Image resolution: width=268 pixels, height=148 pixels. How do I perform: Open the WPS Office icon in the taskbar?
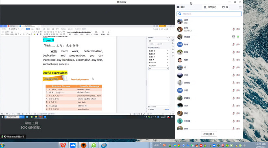63,145
